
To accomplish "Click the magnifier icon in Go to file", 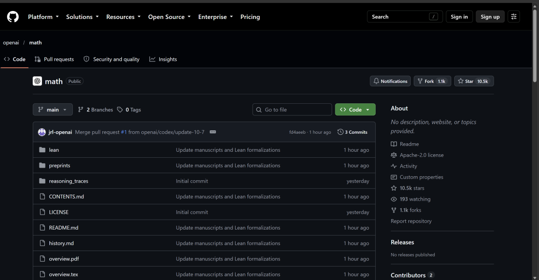I will pyautogui.click(x=259, y=110).
